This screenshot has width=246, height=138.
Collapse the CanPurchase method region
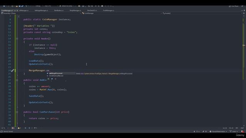(17, 112)
